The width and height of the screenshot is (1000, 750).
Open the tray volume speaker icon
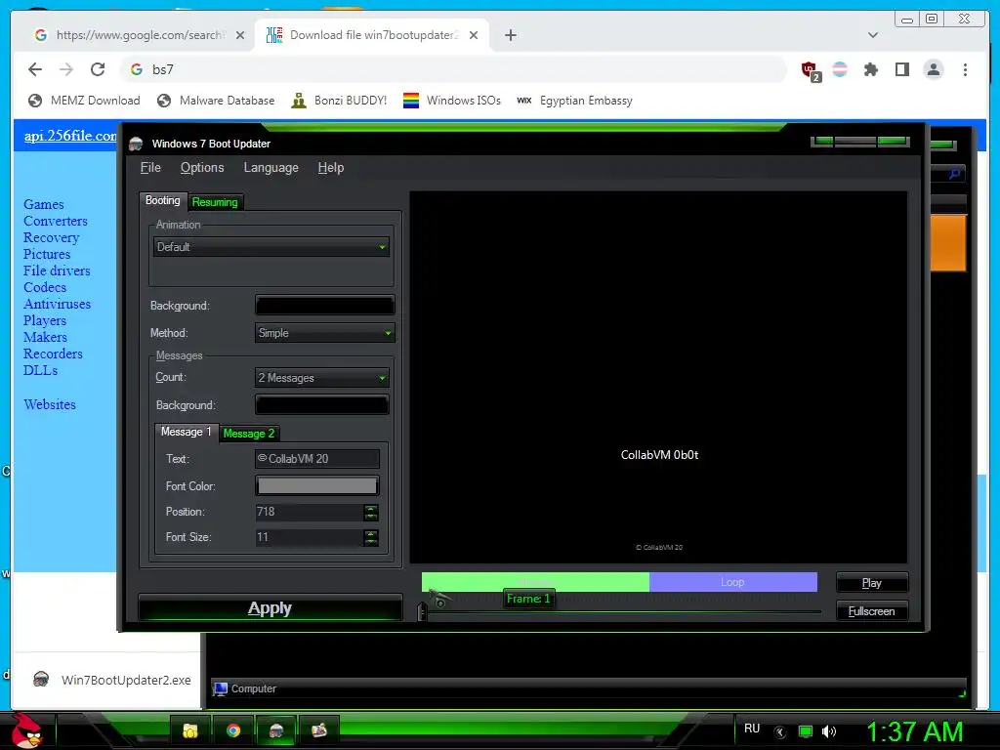[828, 731]
